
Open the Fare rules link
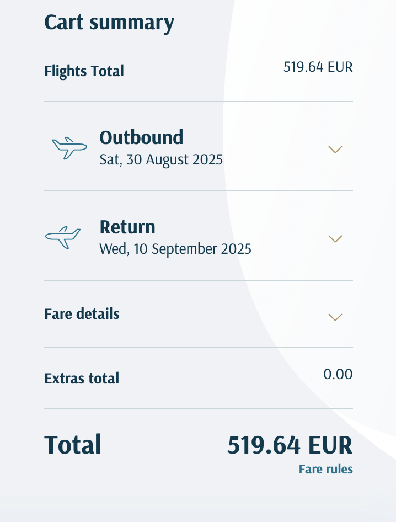[x=326, y=469]
